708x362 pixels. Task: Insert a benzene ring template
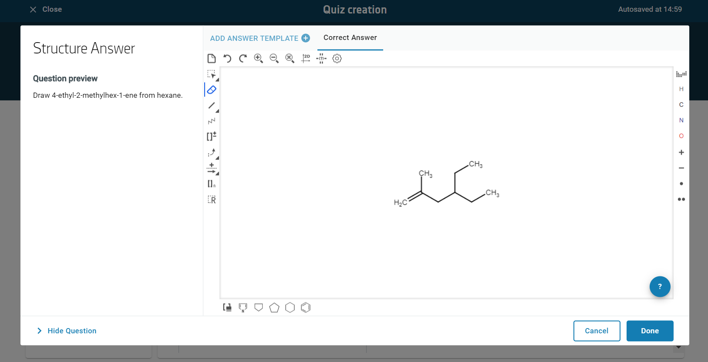point(306,308)
